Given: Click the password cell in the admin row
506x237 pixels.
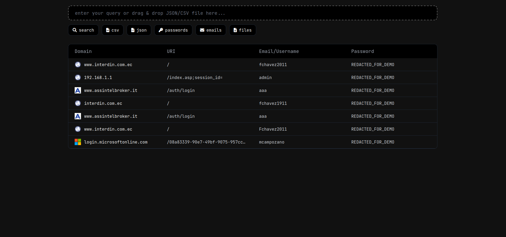Looking at the screenshot, I should click(373, 77).
